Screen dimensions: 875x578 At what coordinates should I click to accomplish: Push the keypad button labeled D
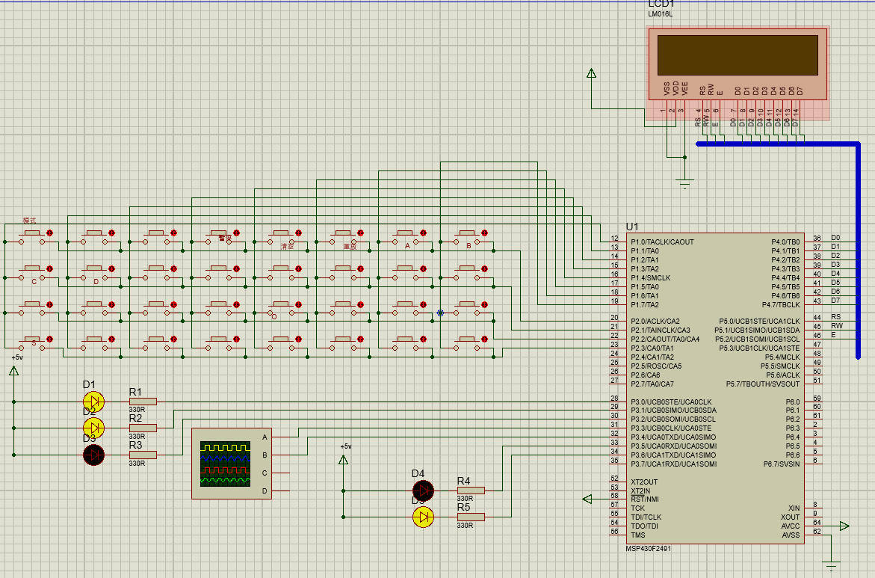click(x=93, y=269)
